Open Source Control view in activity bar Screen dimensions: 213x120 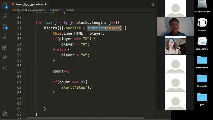coord(5,27)
